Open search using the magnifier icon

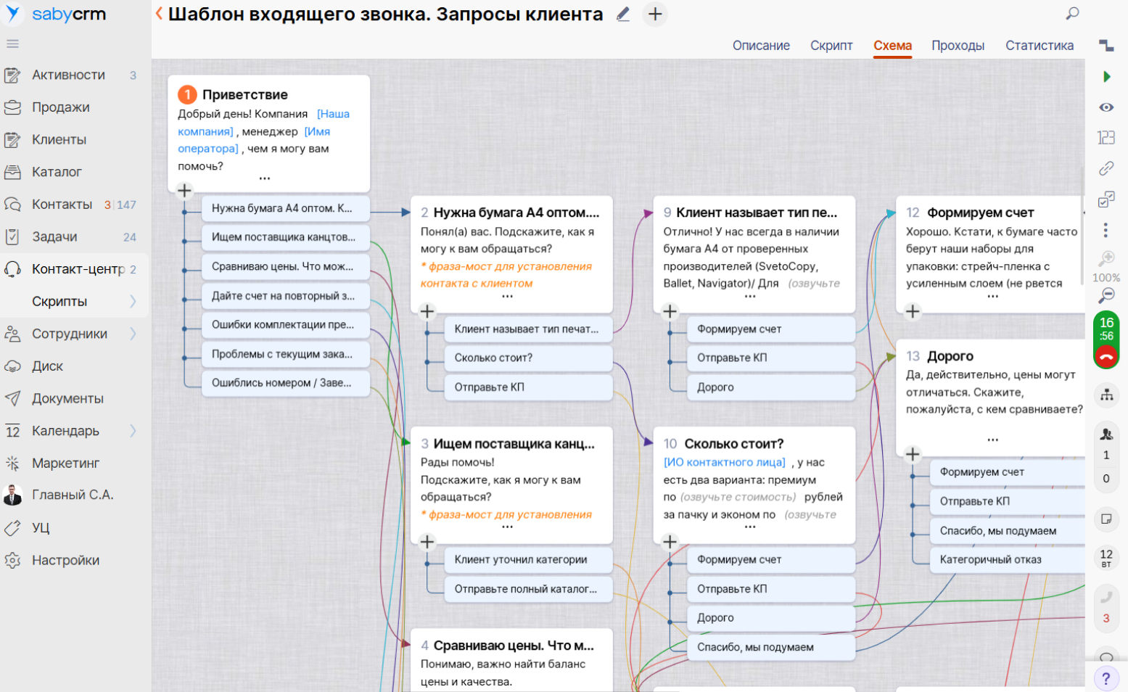point(1072,14)
